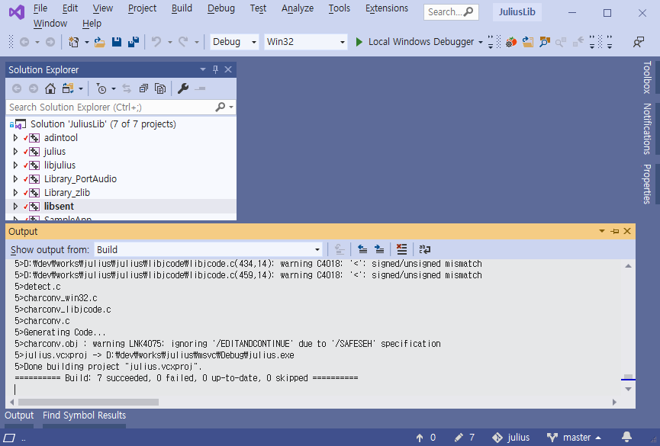Click the Find in Files toolbar icon

545,42
